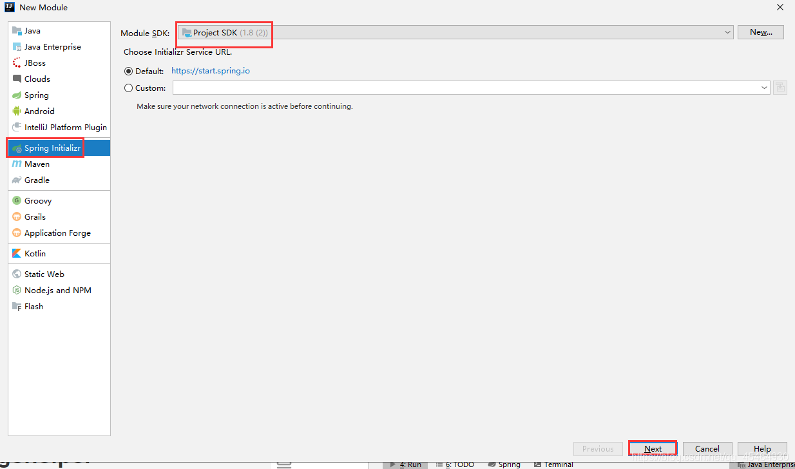Viewport: 795px width, 469px height.
Task: Click the Maven icon
Action: pos(17,164)
